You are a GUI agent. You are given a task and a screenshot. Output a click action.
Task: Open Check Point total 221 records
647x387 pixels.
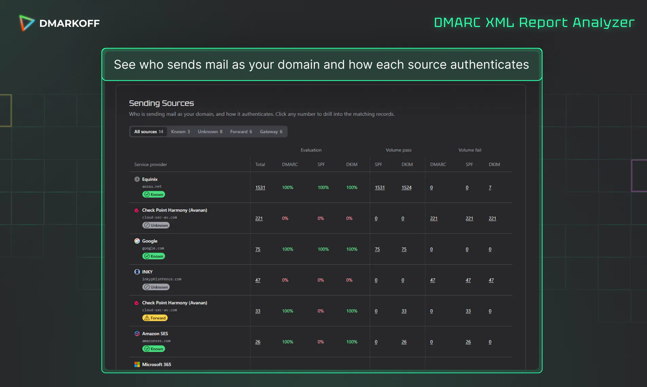click(259, 219)
